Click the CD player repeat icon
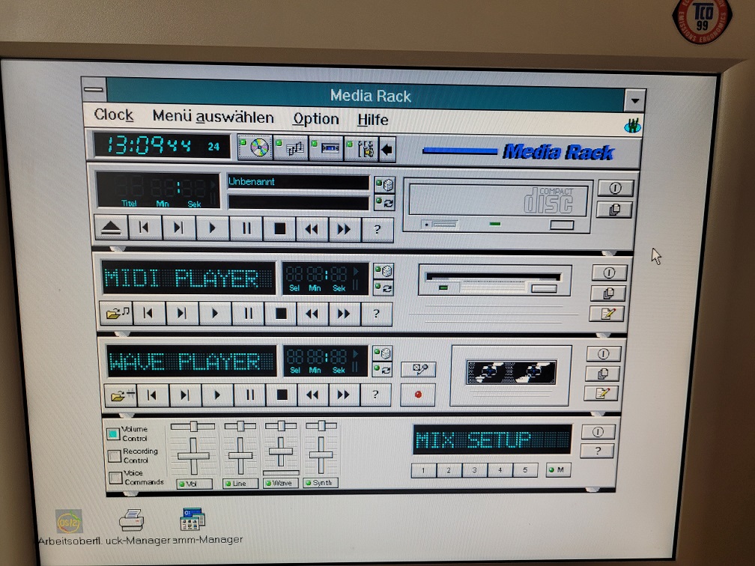 point(385,203)
